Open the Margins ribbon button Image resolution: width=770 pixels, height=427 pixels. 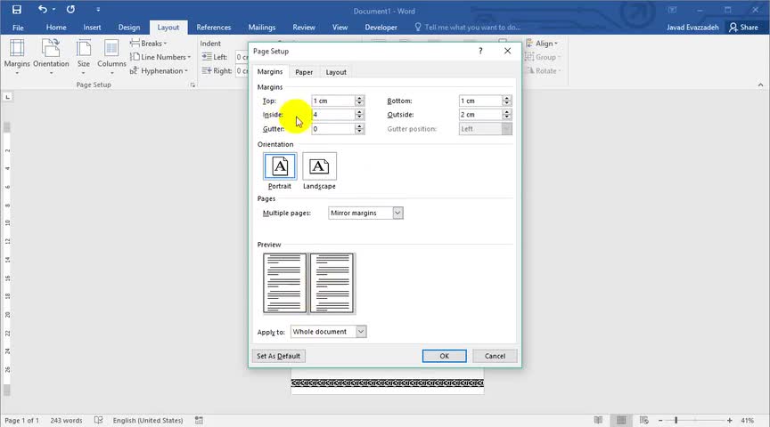point(17,57)
